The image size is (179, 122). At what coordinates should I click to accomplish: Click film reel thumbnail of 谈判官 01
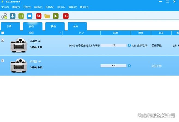point(19,45)
